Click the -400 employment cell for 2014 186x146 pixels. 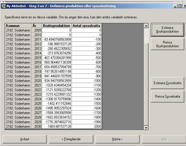pos(87,53)
